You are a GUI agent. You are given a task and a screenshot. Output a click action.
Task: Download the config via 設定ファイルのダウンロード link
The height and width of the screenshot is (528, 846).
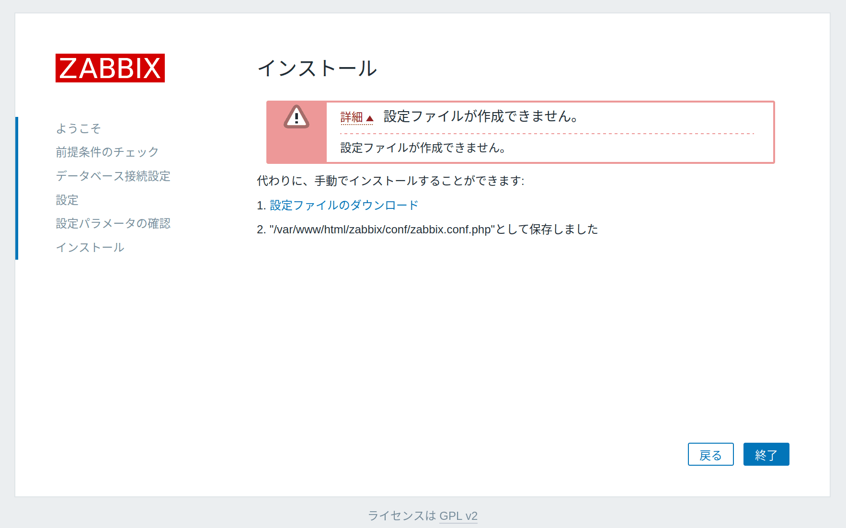343,205
